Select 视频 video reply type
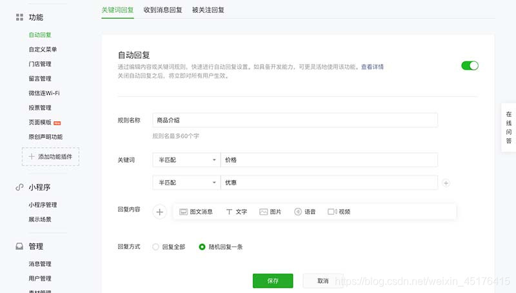The image size is (516, 293). pos(339,212)
